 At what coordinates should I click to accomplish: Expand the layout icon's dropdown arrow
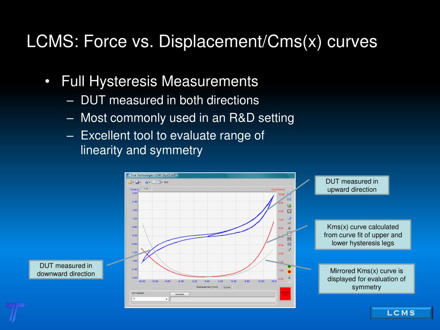pyautogui.click(x=162, y=182)
